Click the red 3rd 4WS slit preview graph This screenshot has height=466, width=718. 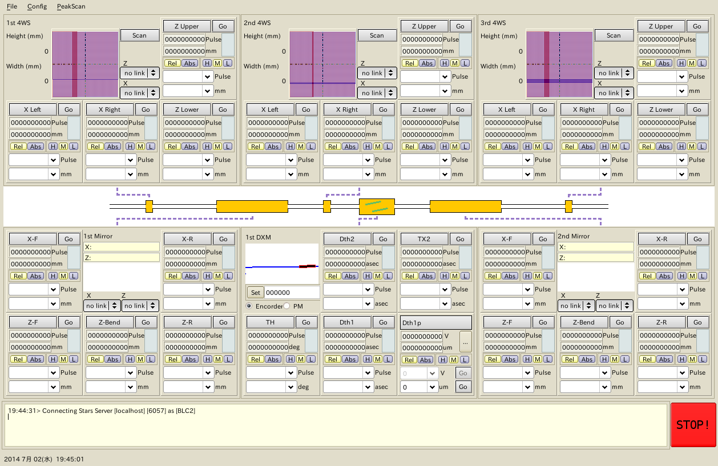point(558,64)
